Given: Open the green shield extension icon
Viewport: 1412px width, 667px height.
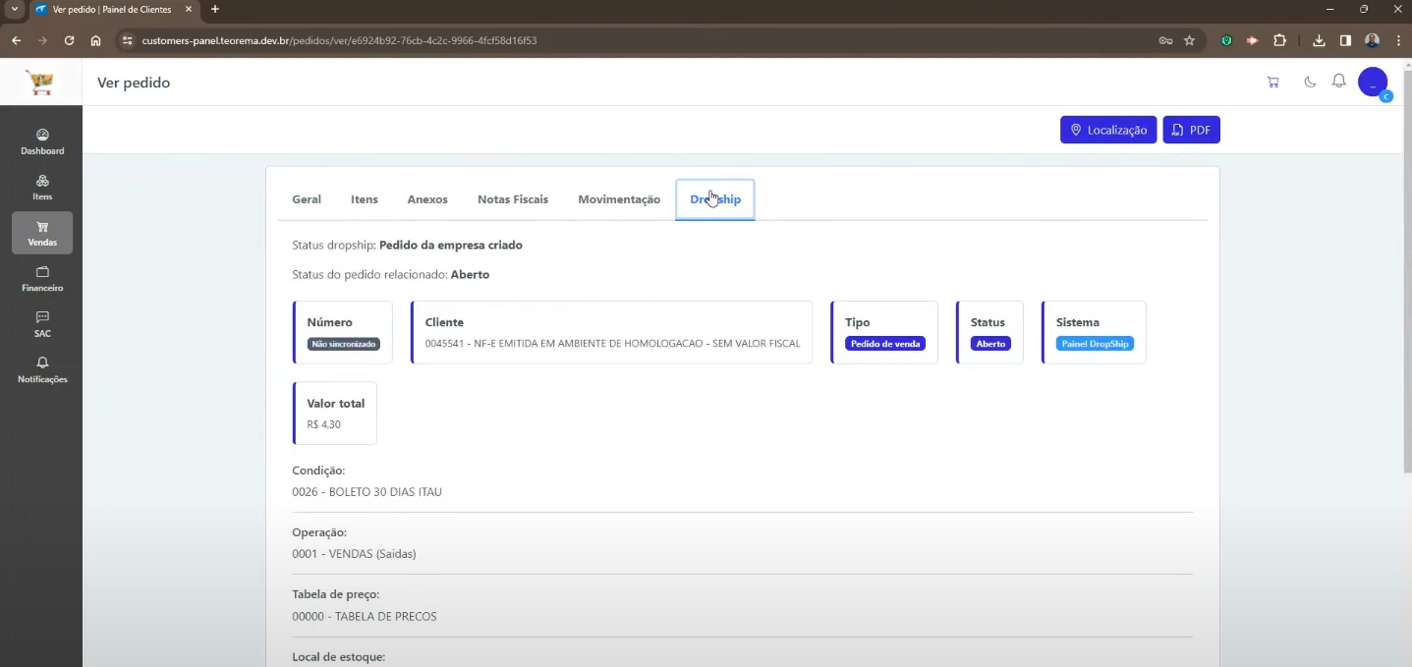Looking at the screenshot, I should [x=1226, y=40].
